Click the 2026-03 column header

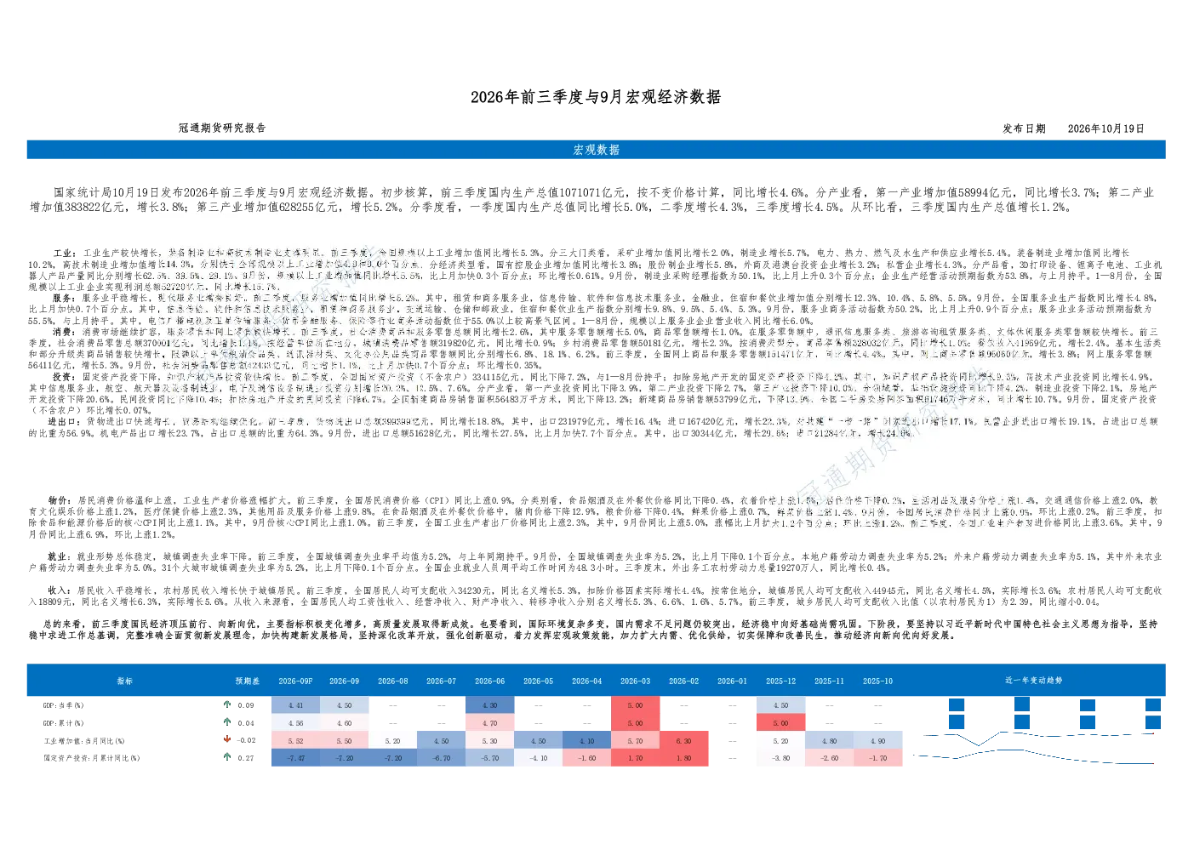click(635, 681)
